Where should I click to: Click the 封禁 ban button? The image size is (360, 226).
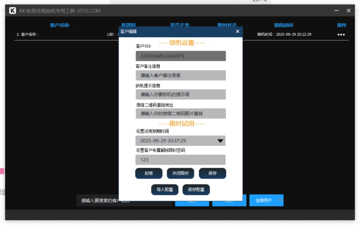pos(148,173)
